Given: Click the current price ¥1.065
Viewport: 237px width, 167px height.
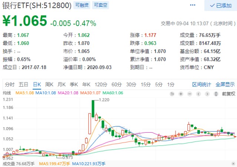Looking at the screenshot, I should click(x=25, y=21).
